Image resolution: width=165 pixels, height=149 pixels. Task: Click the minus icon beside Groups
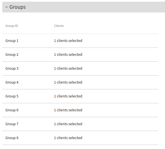tap(7, 7)
